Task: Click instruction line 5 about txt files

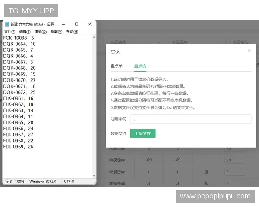Action: click(153, 108)
